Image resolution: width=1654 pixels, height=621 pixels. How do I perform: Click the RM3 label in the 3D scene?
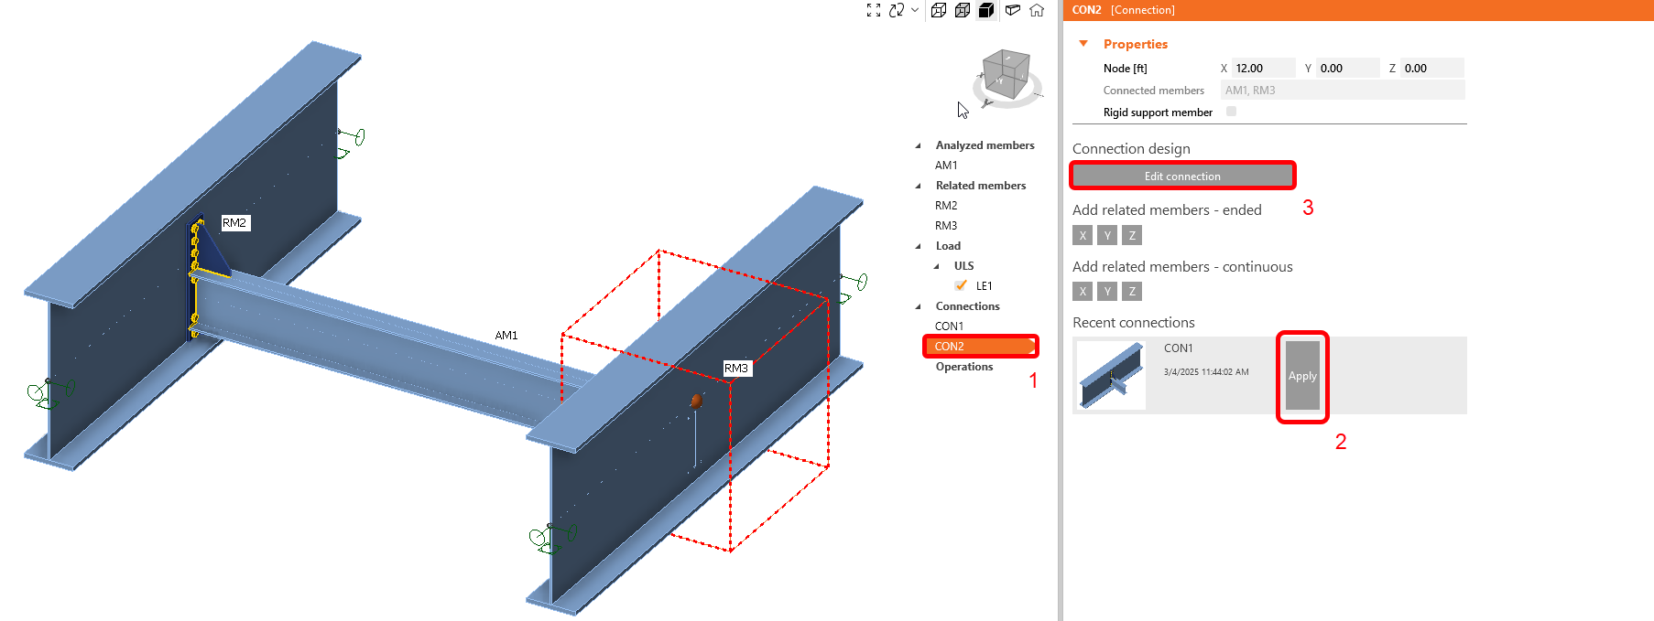click(736, 368)
